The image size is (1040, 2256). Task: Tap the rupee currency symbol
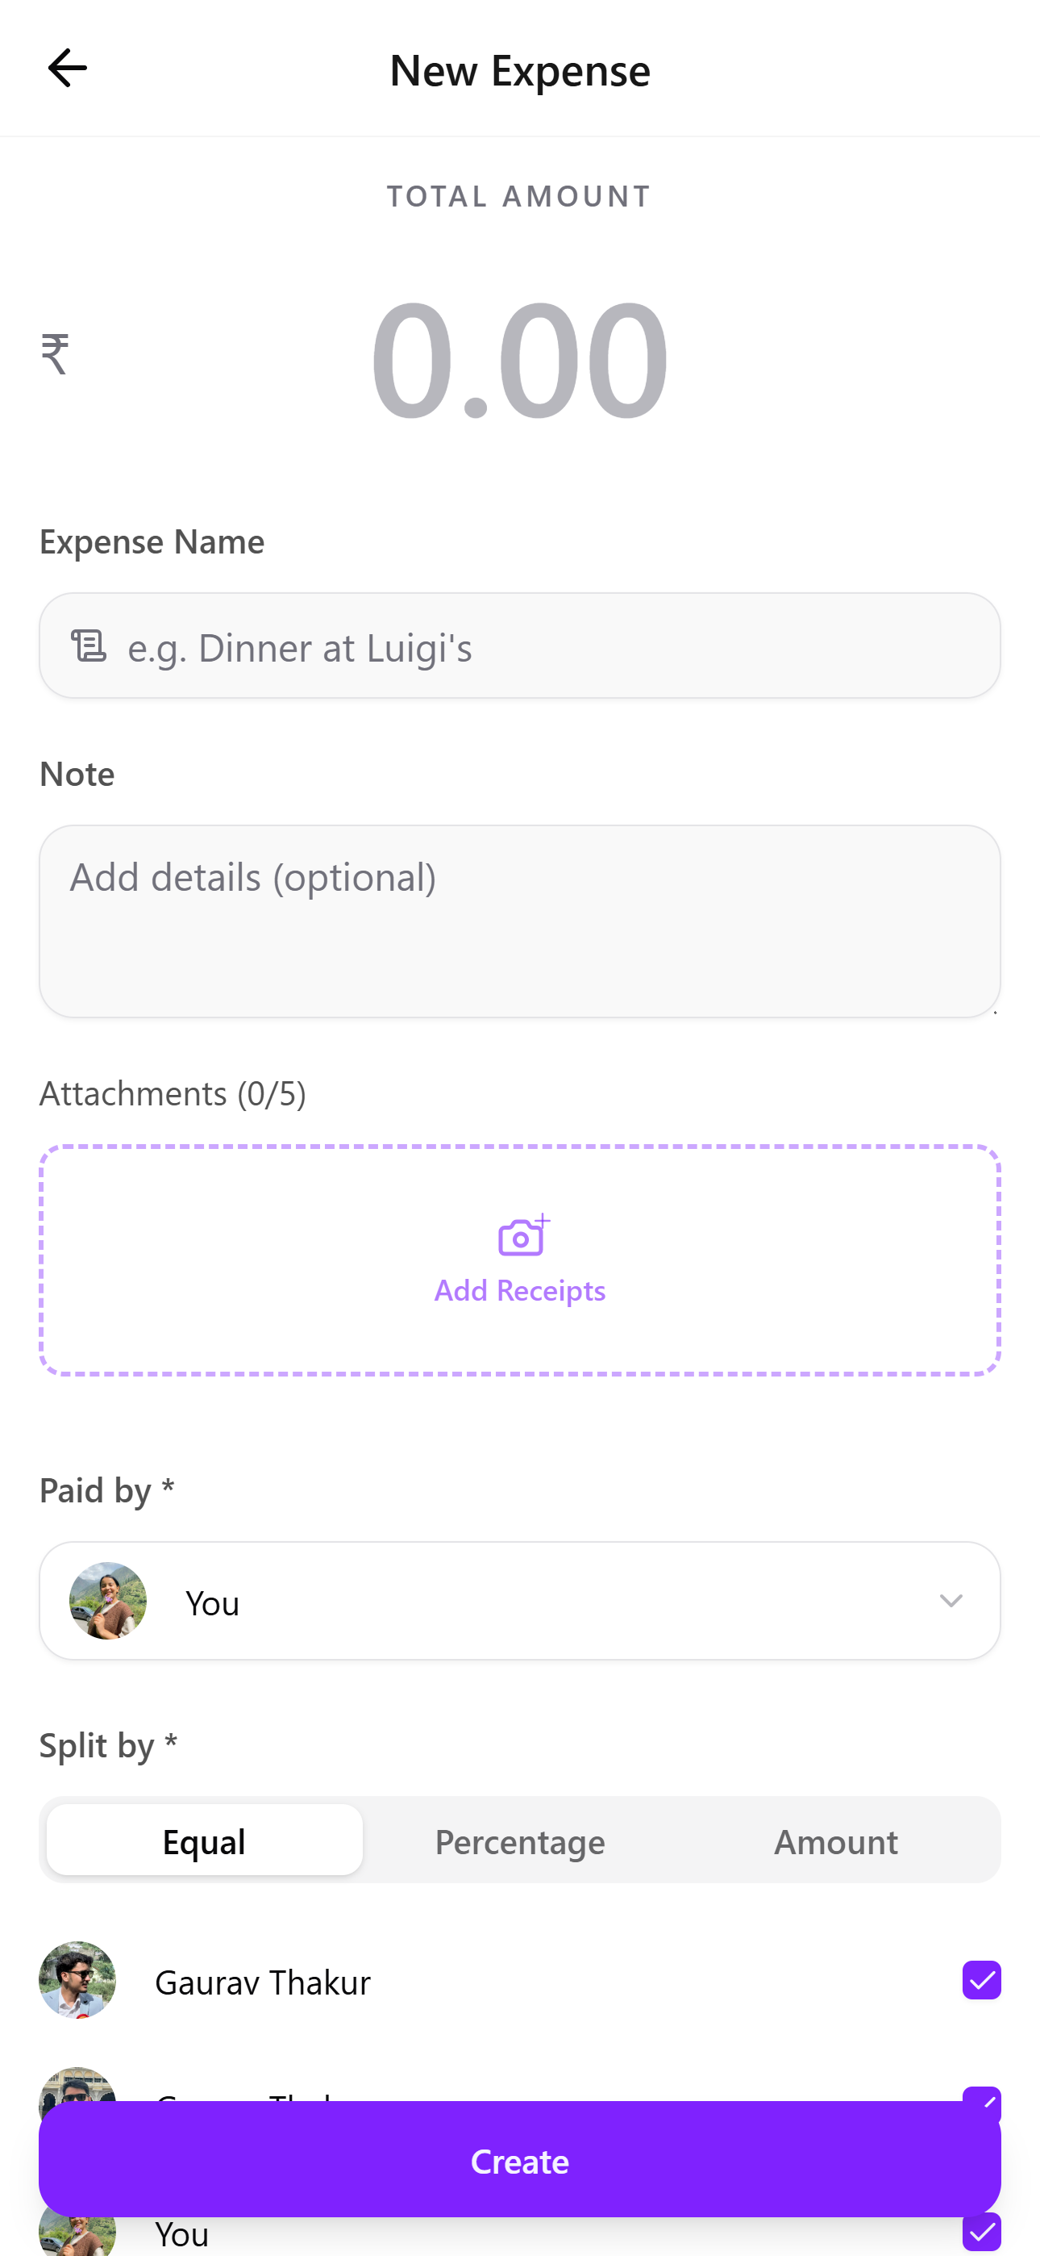pos(54,355)
